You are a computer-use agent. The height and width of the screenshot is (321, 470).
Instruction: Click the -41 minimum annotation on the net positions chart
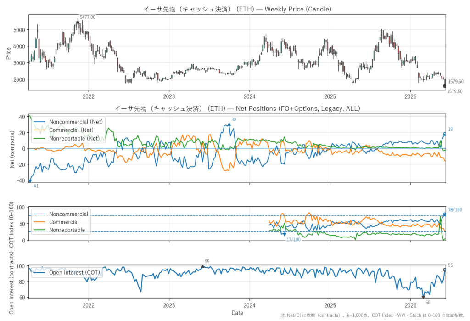pyautogui.click(x=35, y=186)
